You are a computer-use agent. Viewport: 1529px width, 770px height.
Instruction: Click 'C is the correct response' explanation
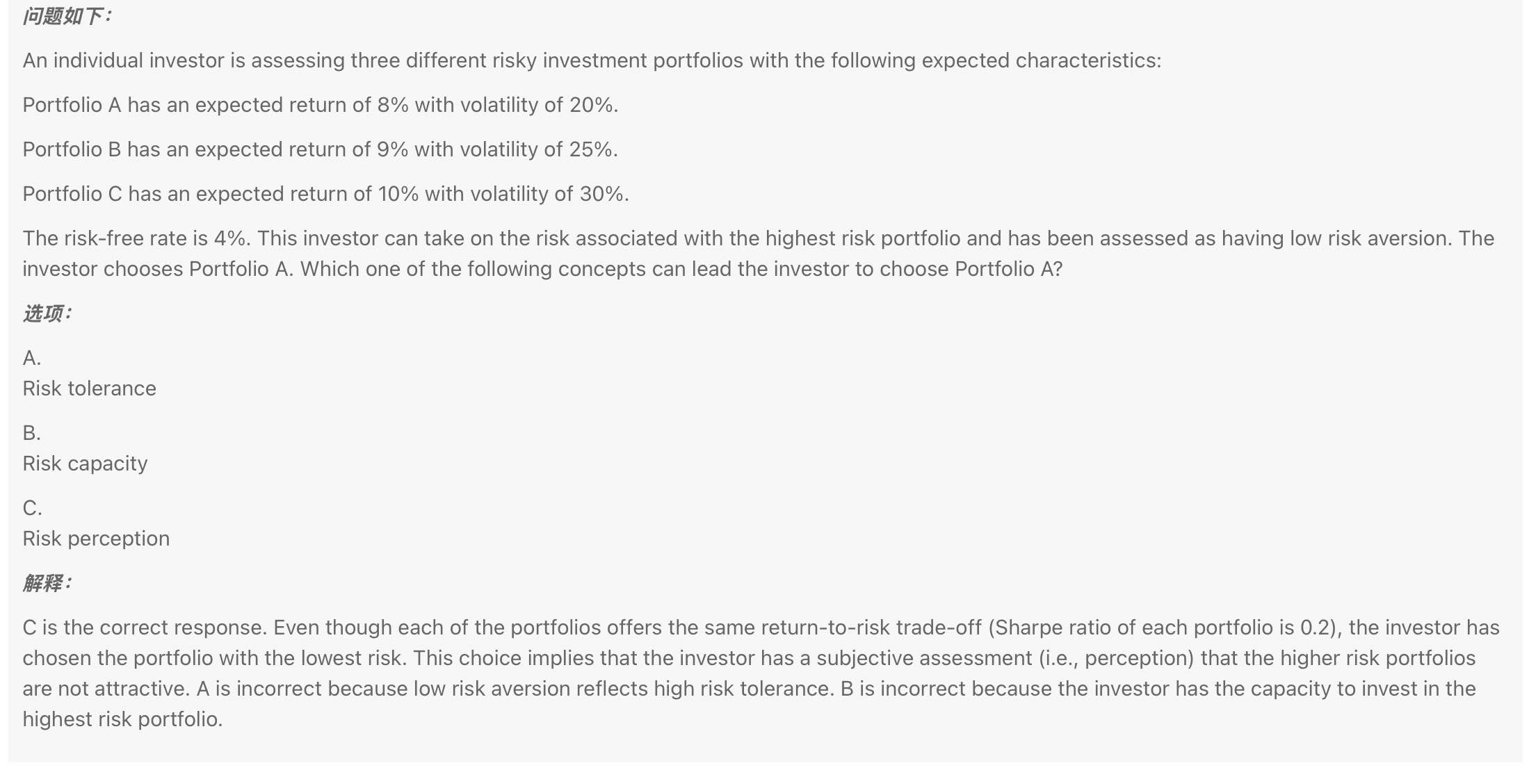point(145,628)
